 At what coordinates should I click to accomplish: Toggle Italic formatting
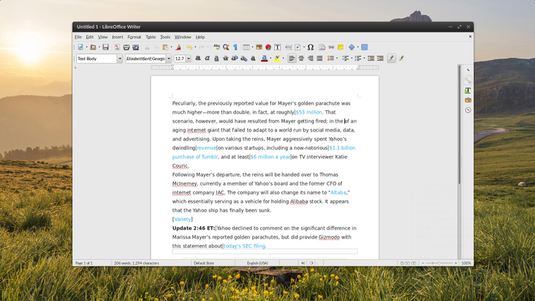[x=207, y=58]
